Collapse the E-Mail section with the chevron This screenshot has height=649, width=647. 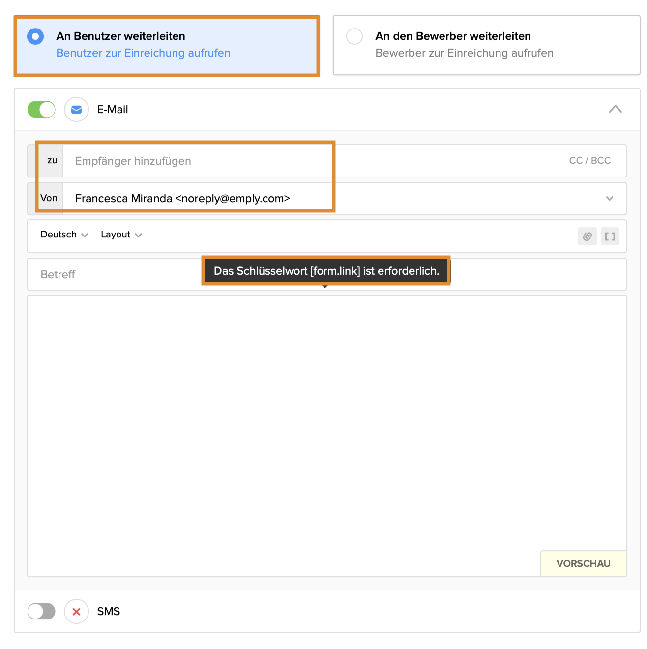pyautogui.click(x=615, y=109)
